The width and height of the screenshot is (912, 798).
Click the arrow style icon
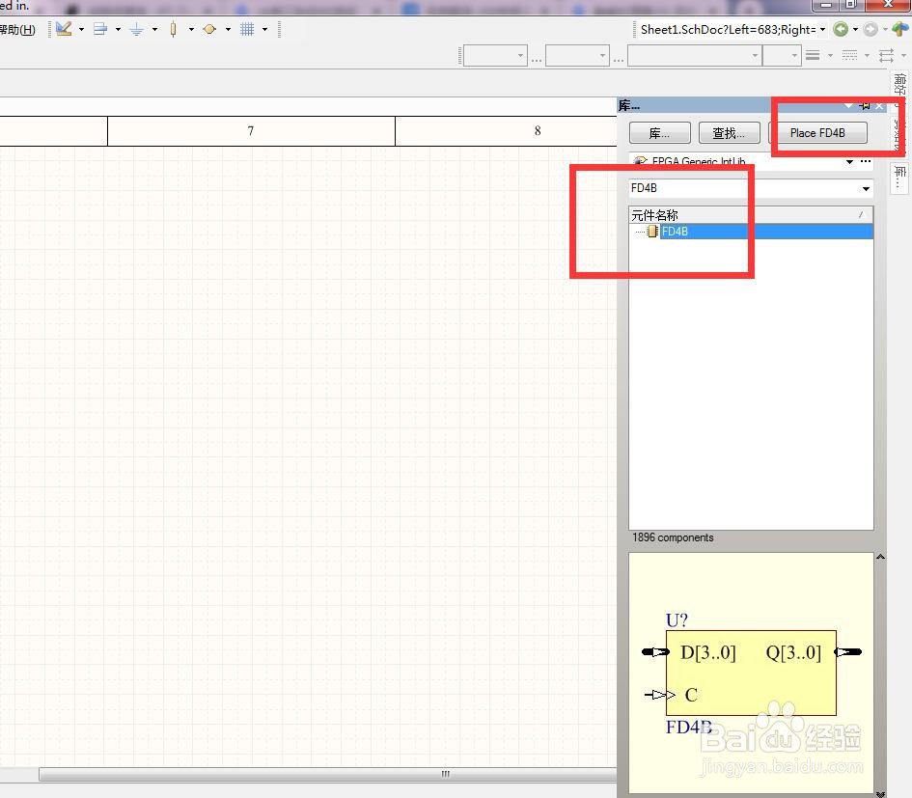(886, 55)
